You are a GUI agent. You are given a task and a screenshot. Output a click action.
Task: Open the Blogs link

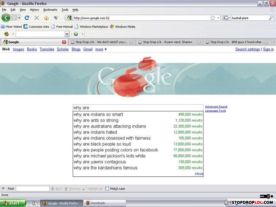(x=76, y=49)
